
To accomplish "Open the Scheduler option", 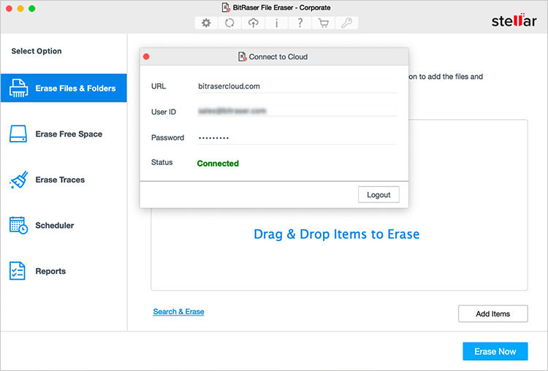I will point(64,226).
